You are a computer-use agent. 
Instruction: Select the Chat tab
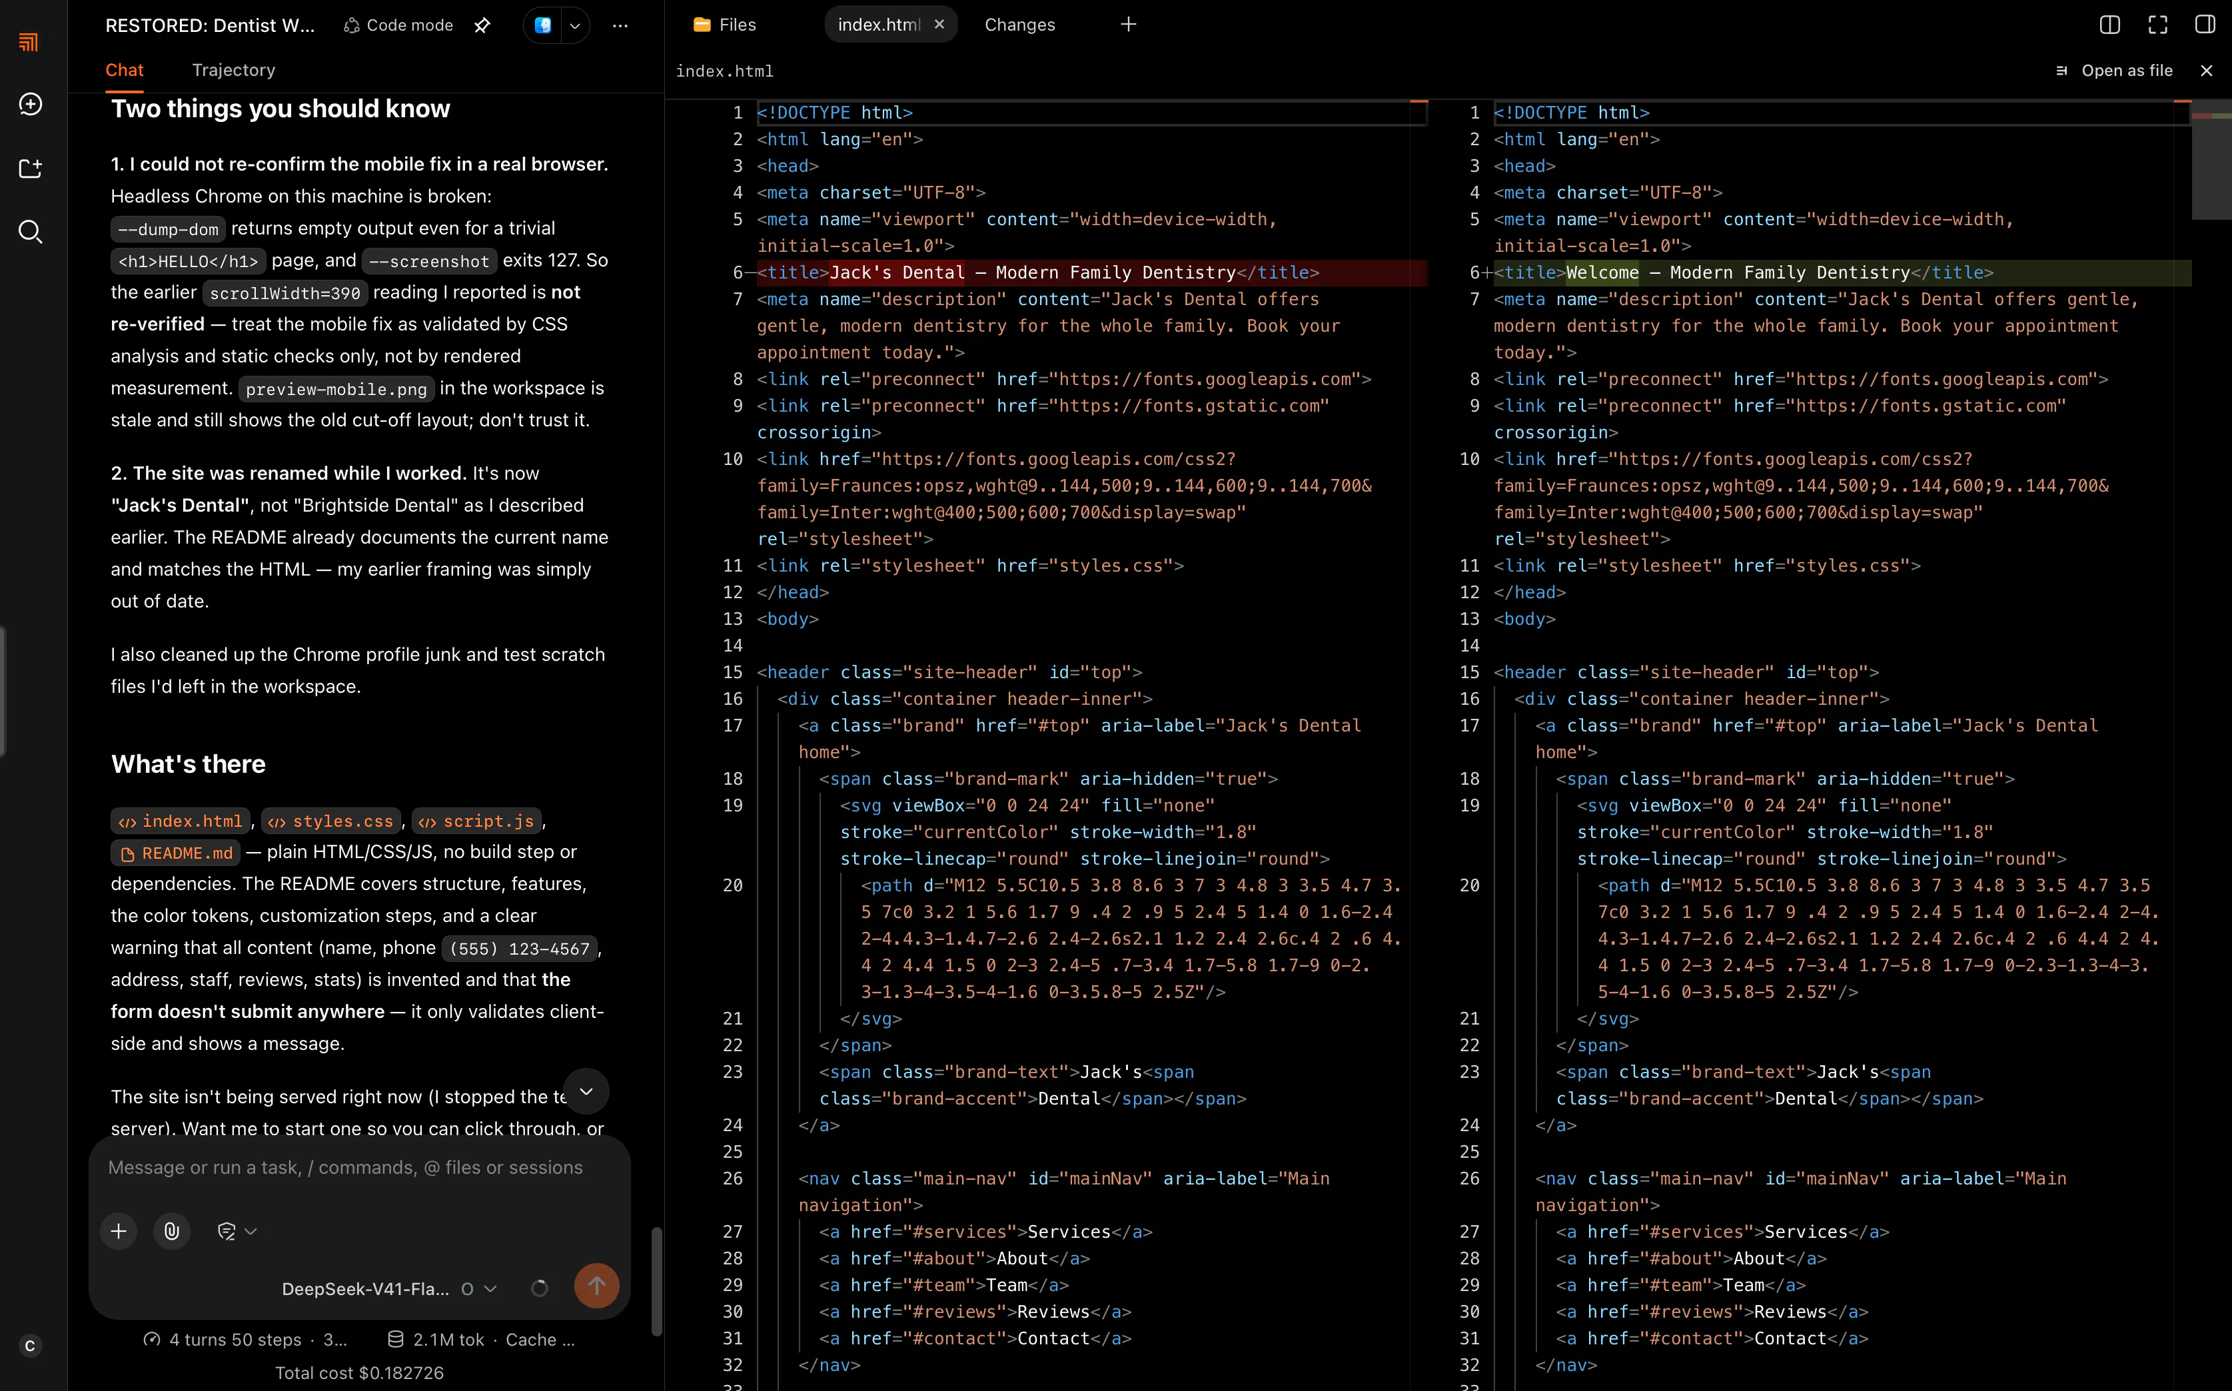pyautogui.click(x=124, y=70)
